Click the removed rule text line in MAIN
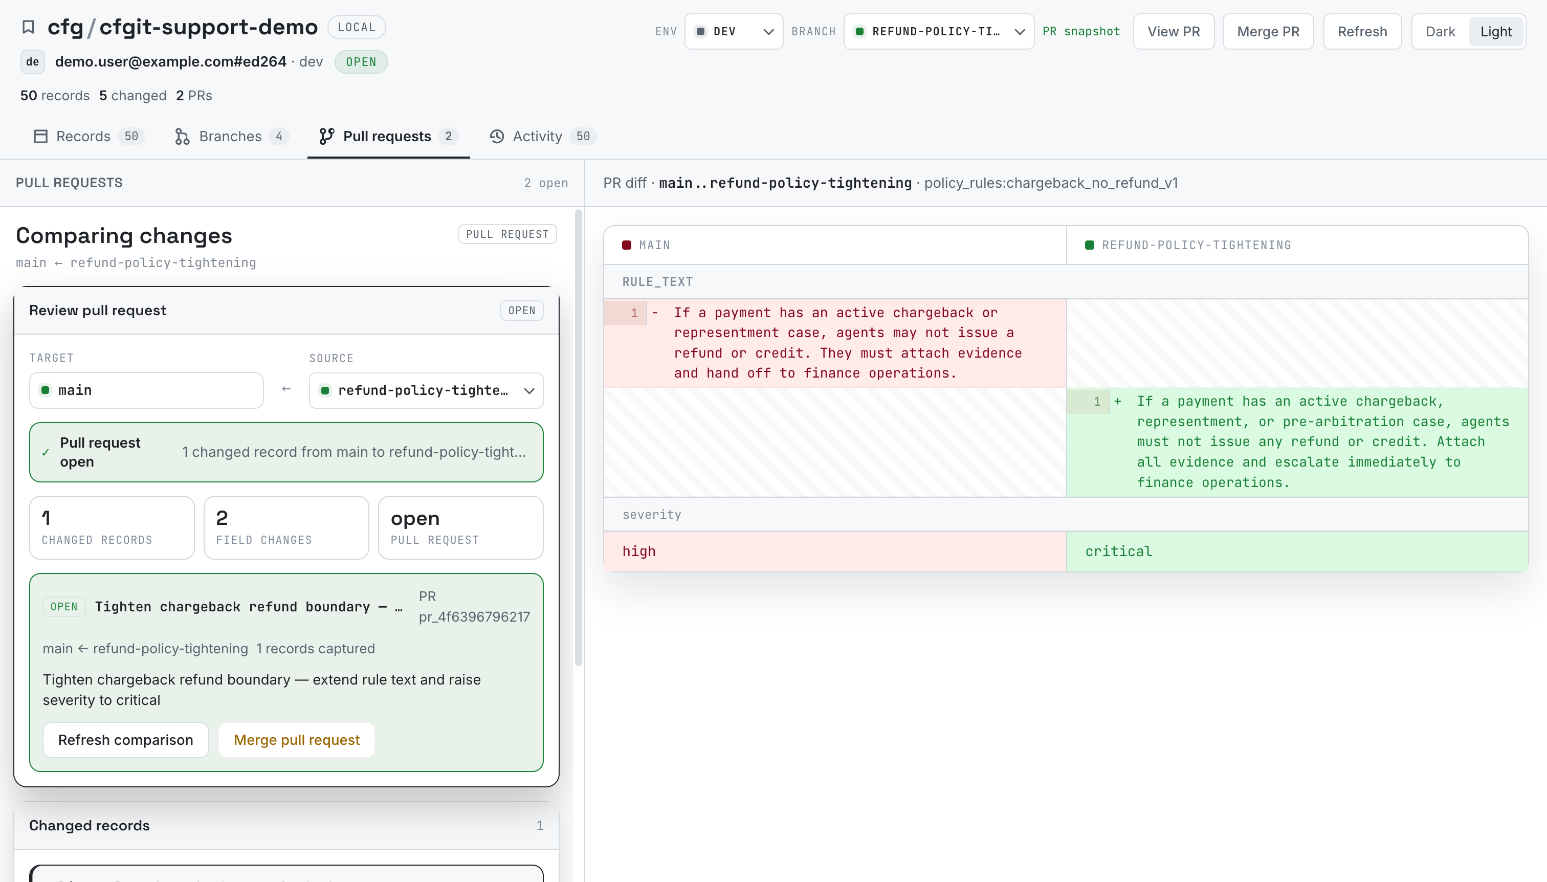The image size is (1547, 882). coord(835,343)
